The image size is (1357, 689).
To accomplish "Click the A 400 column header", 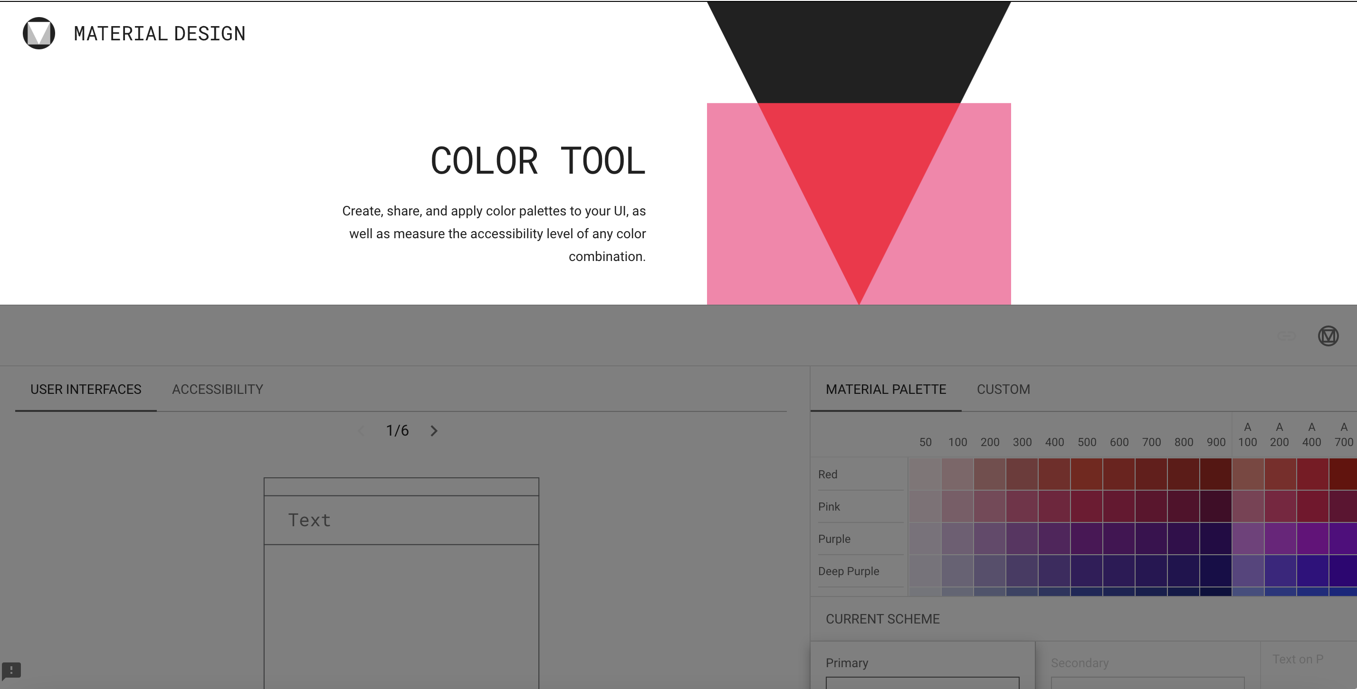I will tap(1312, 435).
